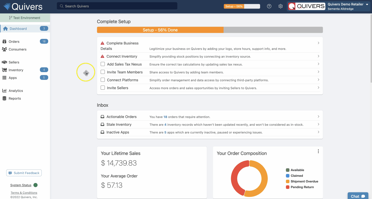Click the Setup - 56% Done progress bar
This screenshot has width=372, height=199.
pos(210,30)
